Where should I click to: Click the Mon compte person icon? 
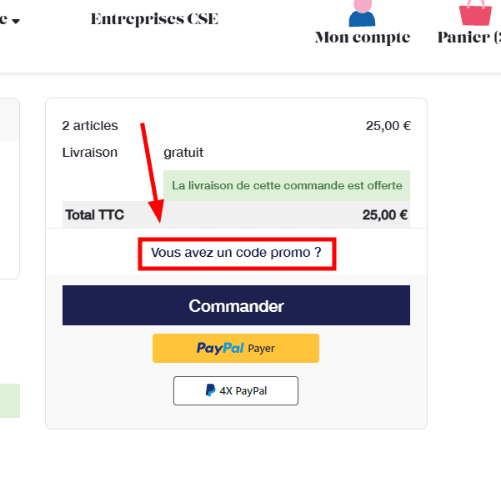pos(362,12)
